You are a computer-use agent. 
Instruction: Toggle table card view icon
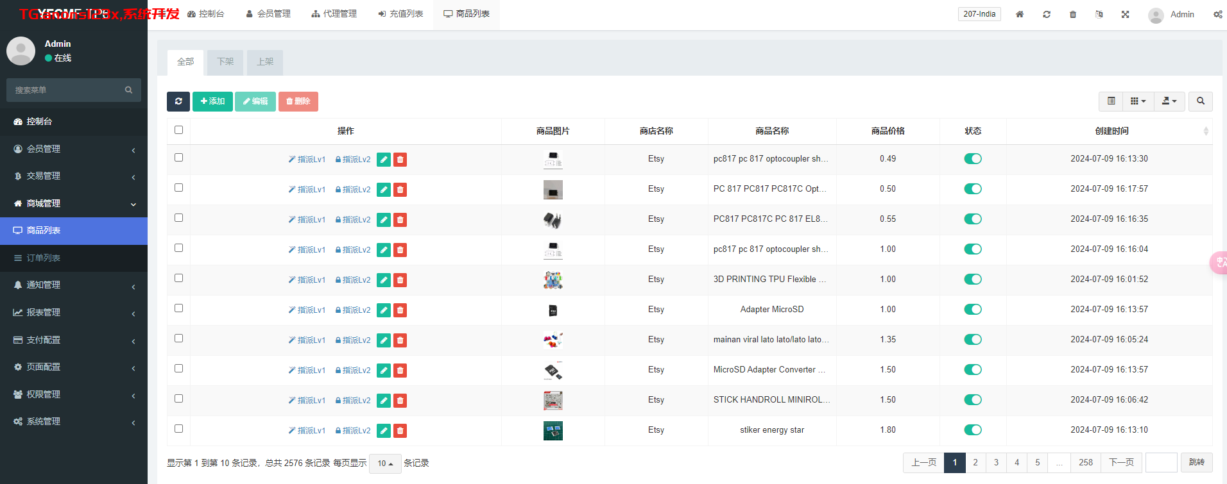1111,101
